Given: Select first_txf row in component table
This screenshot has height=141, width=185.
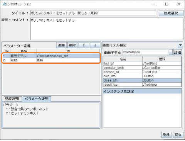Looking at the screenshot, I should click(x=142, y=63).
